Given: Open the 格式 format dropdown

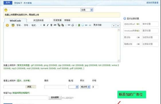Looking at the screenshot, I should click(x=34, y=25).
